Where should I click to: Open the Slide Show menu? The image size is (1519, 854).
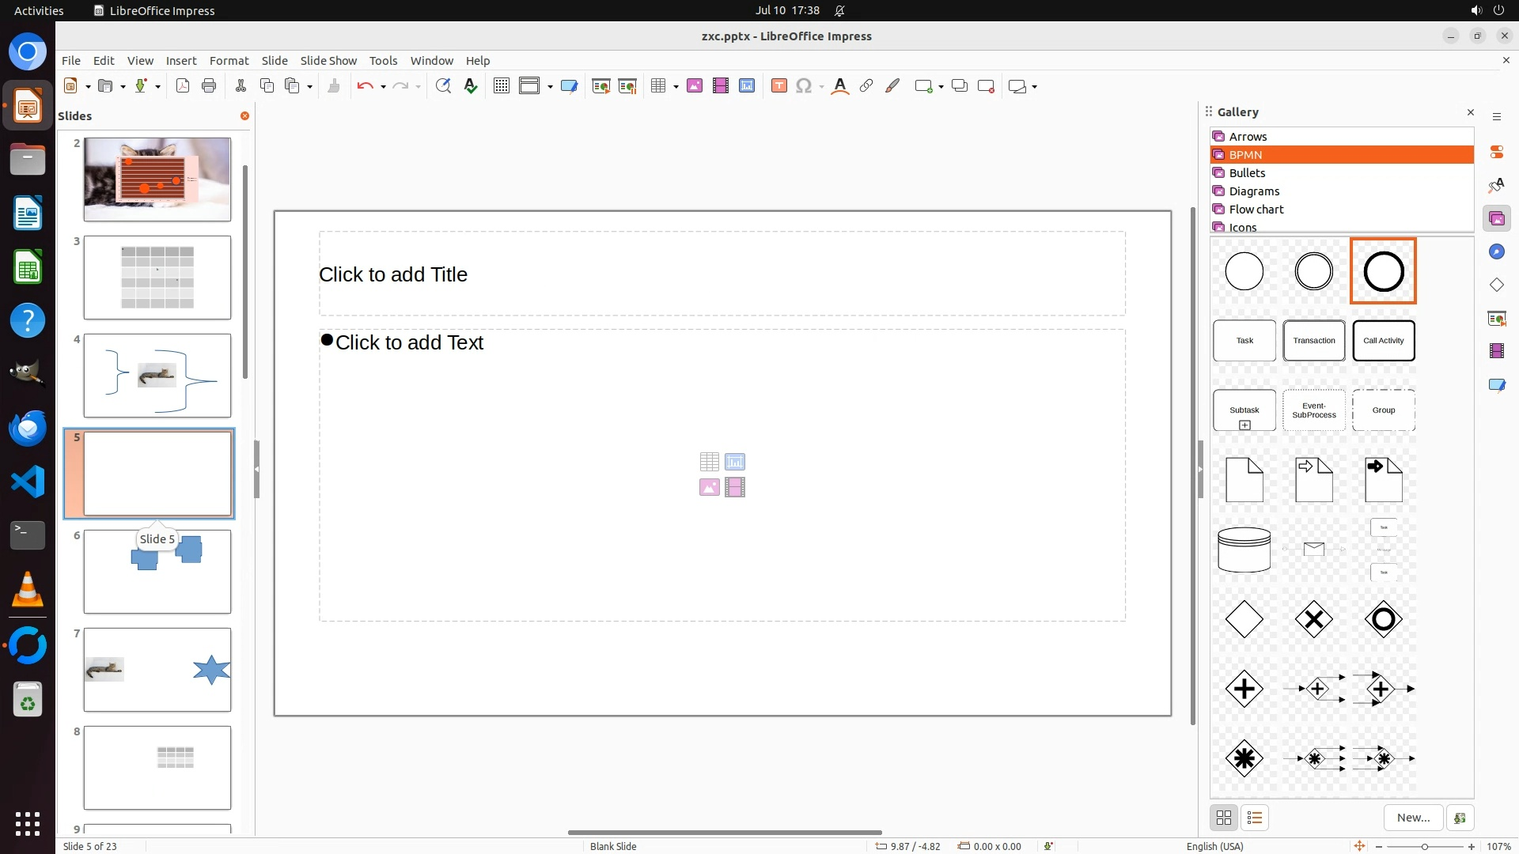pyautogui.click(x=328, y=60)
